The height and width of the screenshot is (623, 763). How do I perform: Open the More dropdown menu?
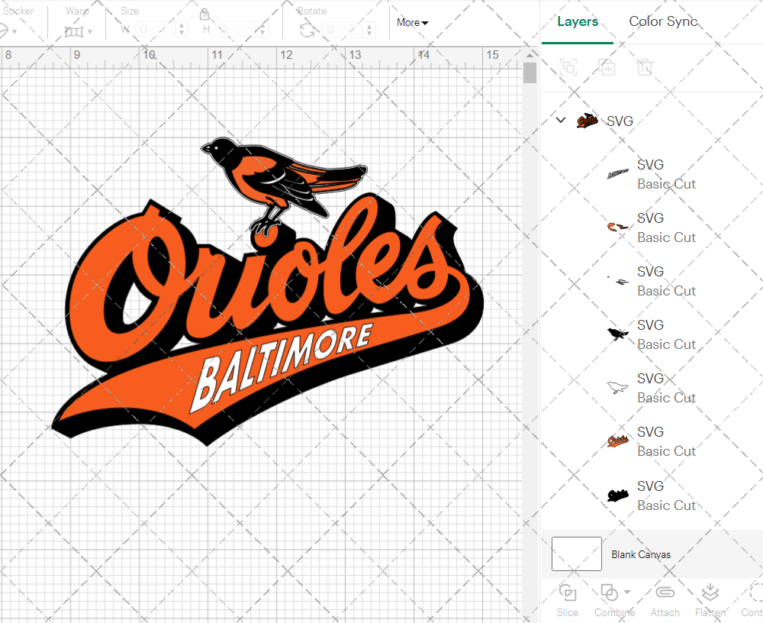coord(412,23)
